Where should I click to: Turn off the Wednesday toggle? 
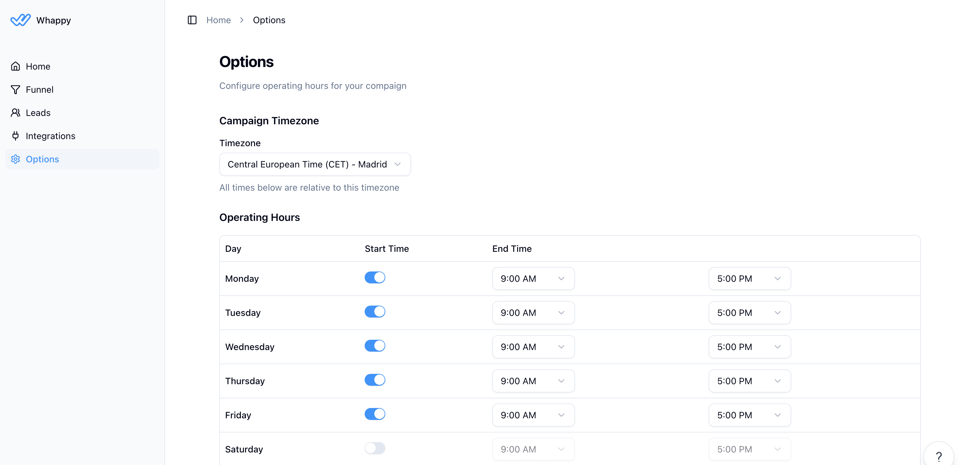click(x=375, y=345)
